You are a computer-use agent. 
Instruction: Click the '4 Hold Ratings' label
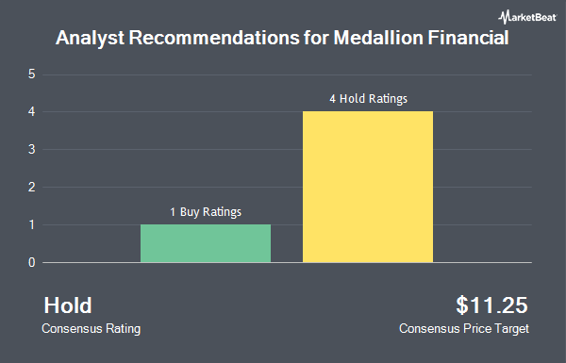pos(368,99)
